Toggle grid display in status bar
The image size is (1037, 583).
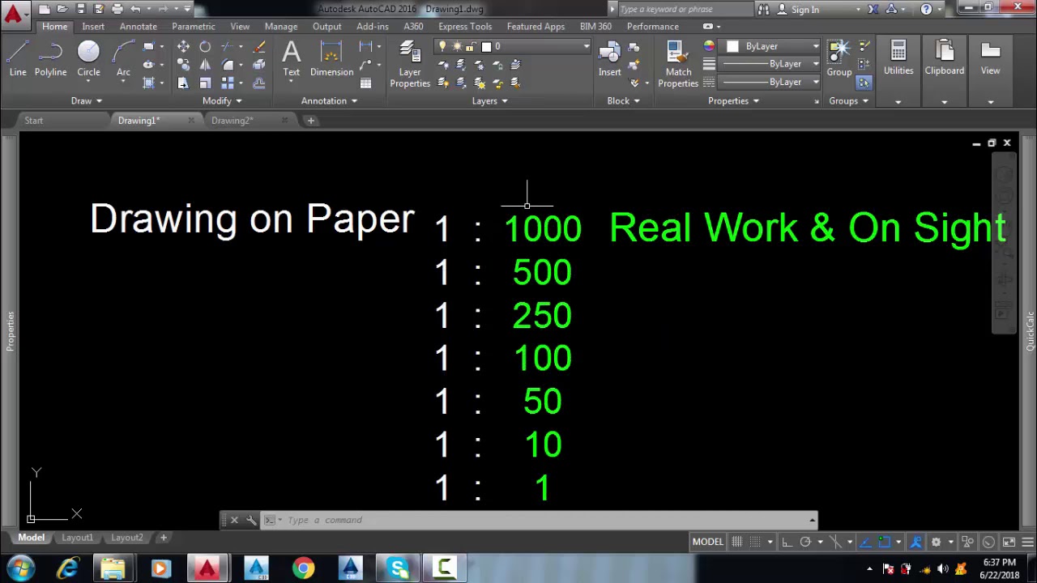[x=737, y=542]
